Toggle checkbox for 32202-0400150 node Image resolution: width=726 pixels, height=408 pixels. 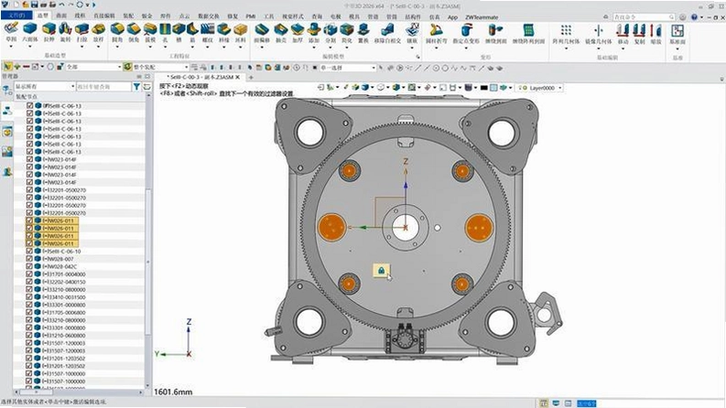click(29, 282)
